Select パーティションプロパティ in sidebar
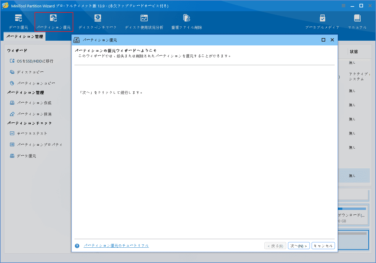 click(40, 145)
